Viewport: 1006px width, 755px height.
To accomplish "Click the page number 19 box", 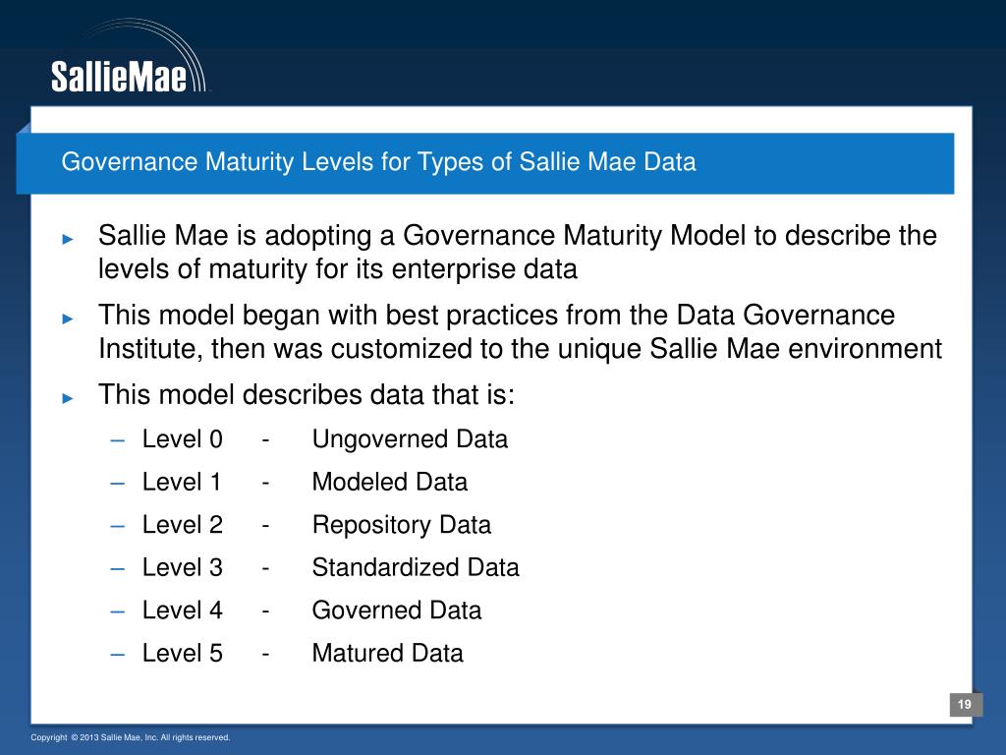I will tap(965, 704).
